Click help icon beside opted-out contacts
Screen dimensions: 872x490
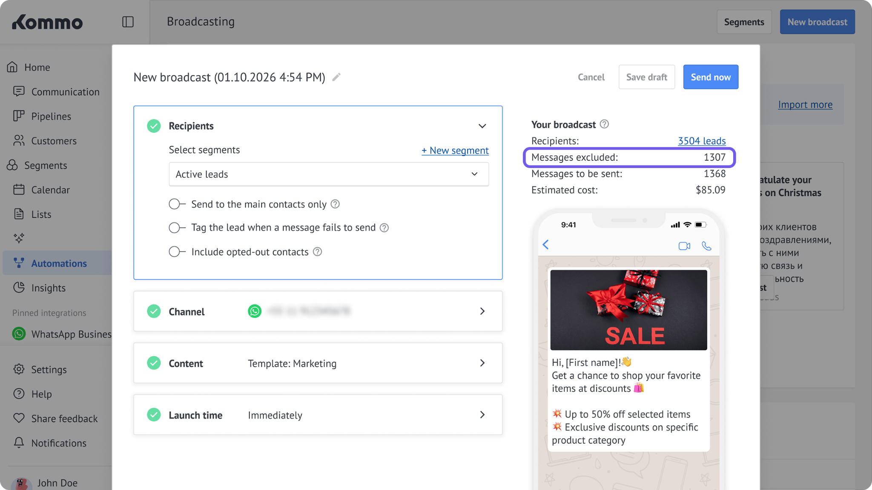[317, 252]
